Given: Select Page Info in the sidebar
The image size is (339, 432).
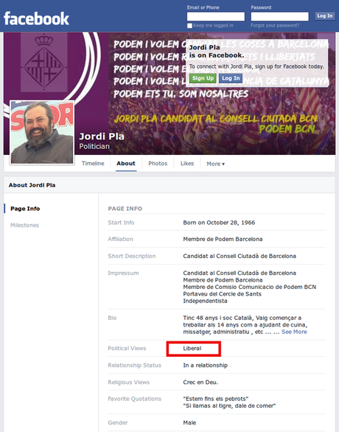Looking at the screenshot, I should pyautogui.click(x=25, y=209).
